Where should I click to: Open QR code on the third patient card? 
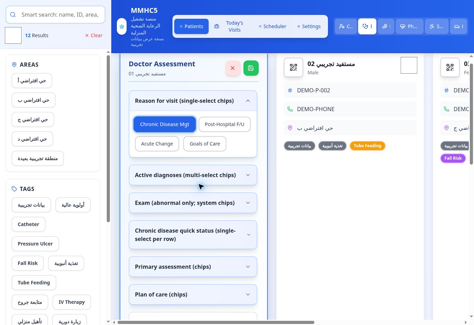point(450,67)
